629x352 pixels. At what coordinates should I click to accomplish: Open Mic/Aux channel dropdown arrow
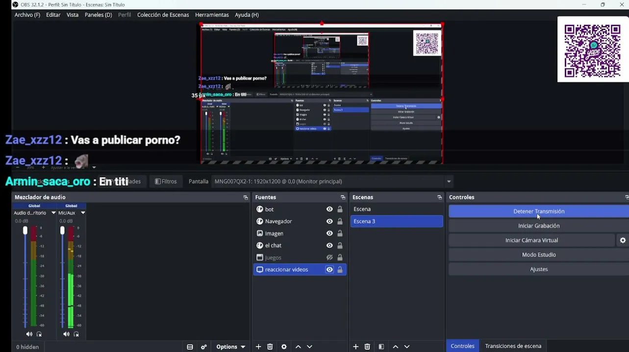pyautogui.click(x=83, y=213)
